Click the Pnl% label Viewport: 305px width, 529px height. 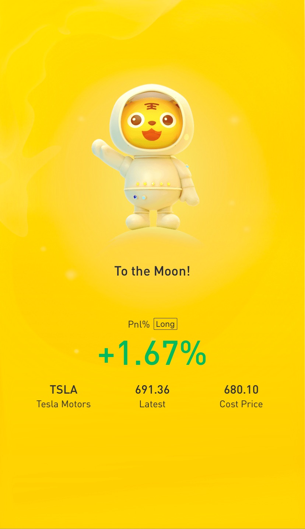pyautogui.click(x=139, y=324)
